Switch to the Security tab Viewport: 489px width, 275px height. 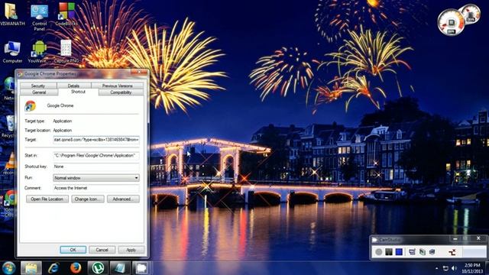tap(38, 86)
